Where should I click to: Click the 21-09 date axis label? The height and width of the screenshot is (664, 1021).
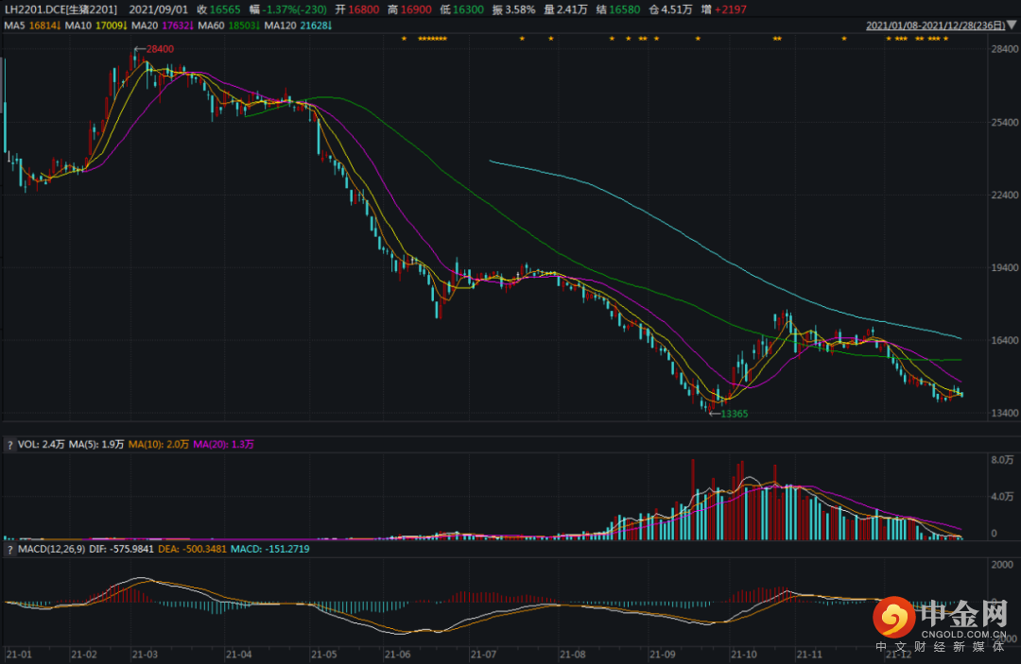pyautogui.click(x=662, y=655)
